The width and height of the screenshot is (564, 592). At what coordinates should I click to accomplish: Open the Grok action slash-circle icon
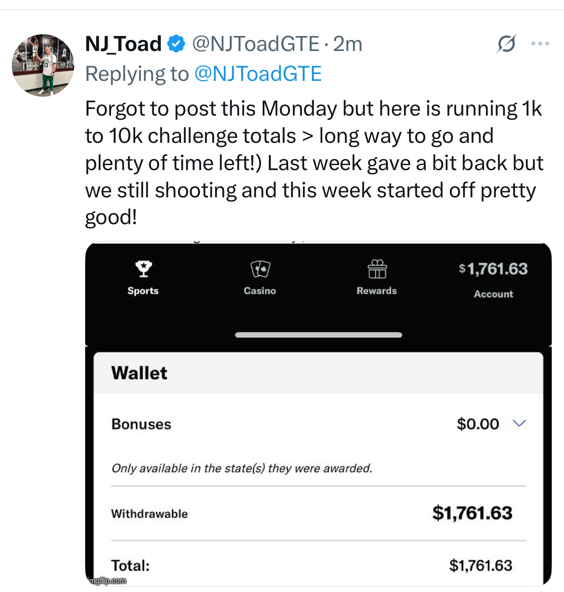pyautogui.click(x=506, y=44)
